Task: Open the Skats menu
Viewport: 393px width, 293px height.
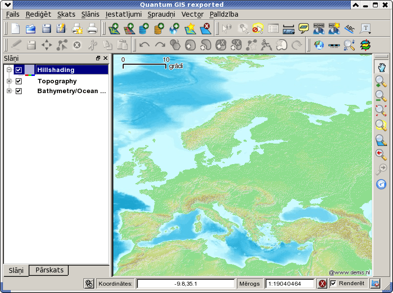Action: 66,14
